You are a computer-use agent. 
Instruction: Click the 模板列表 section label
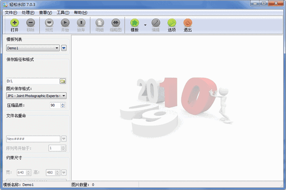point(14,39)
